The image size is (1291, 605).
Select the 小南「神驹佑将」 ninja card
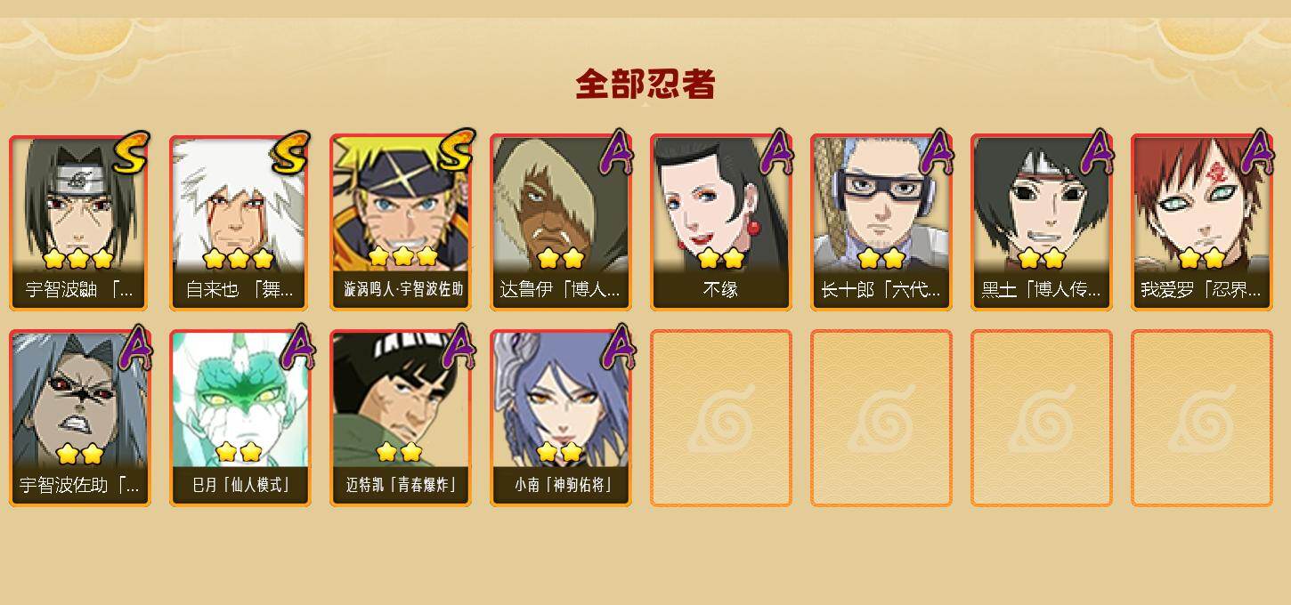coord(561,418)
